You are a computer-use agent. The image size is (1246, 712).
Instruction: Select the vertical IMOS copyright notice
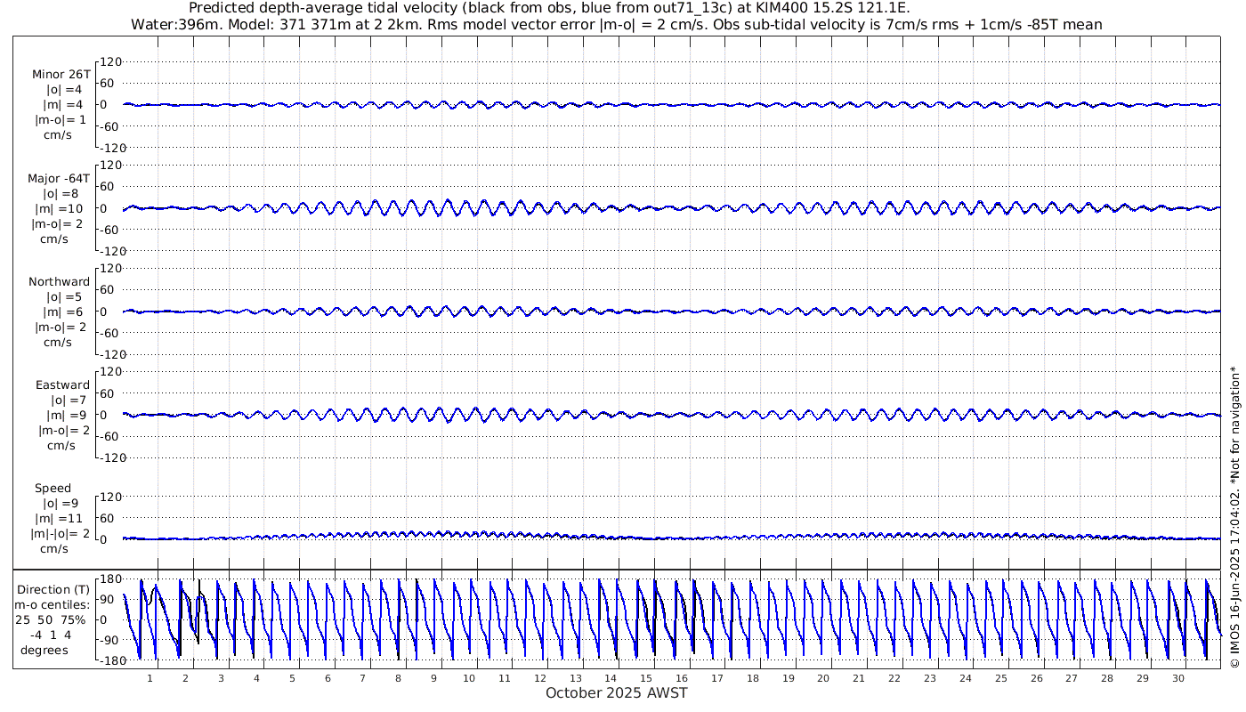coord(1234,518)
